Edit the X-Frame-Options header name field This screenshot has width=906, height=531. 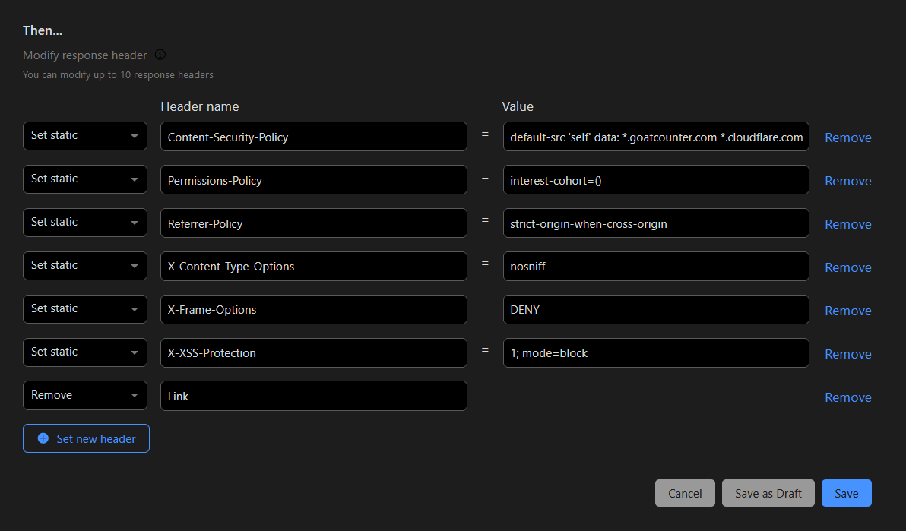(314, 310)
